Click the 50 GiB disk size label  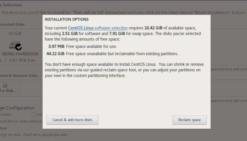click(x=15, y=34)
